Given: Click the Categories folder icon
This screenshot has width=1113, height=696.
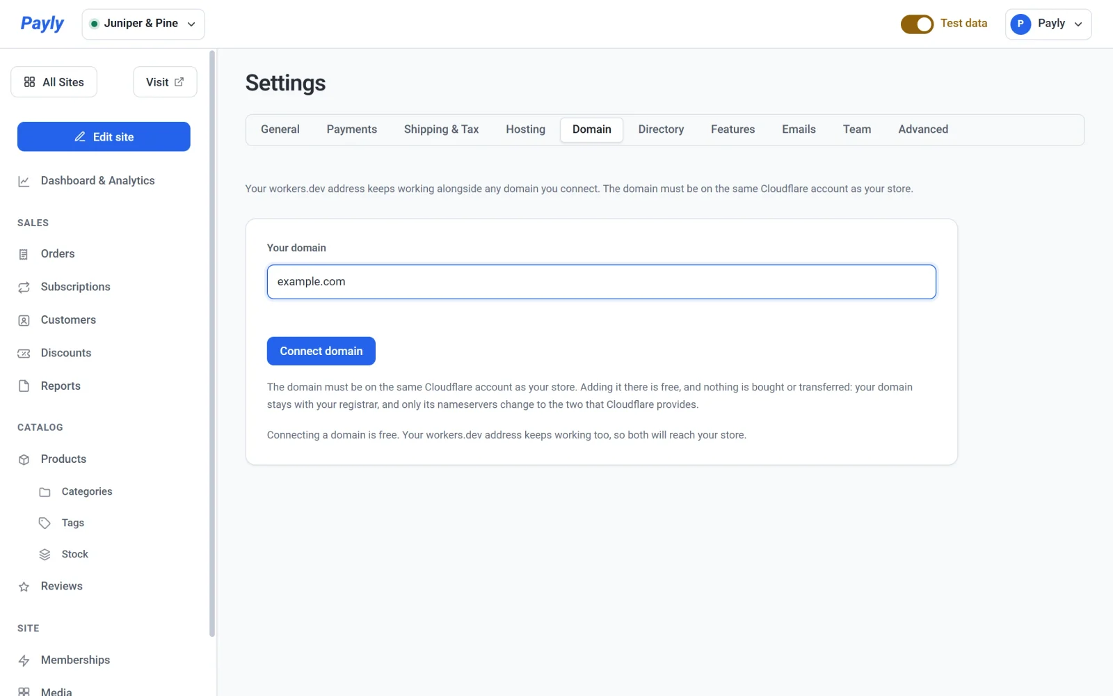Looking at the screenshot, I should coord(45,492).
